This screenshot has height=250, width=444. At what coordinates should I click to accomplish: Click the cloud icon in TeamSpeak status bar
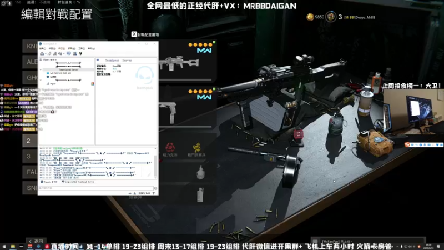pos(130,193)
